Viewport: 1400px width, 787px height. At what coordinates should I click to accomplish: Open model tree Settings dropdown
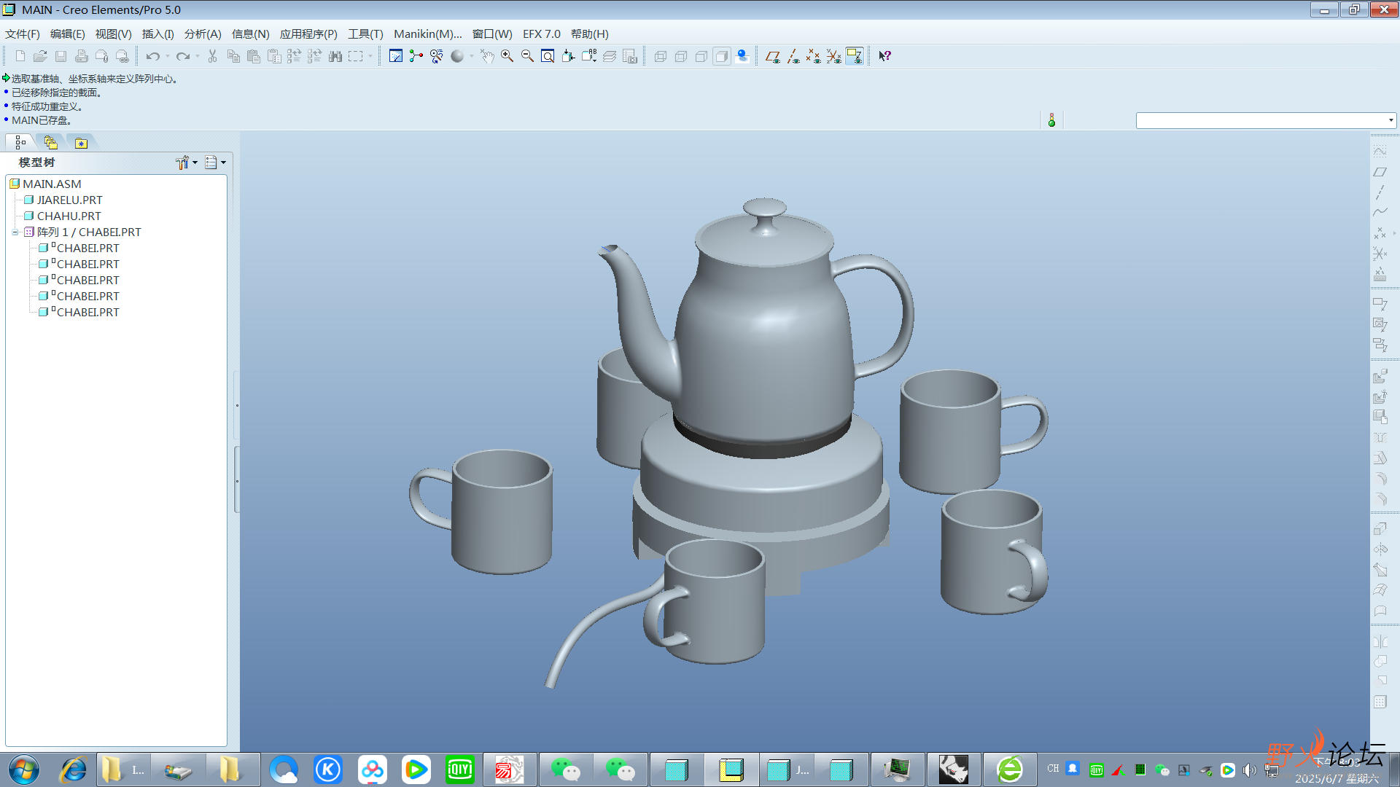(187, 163)
